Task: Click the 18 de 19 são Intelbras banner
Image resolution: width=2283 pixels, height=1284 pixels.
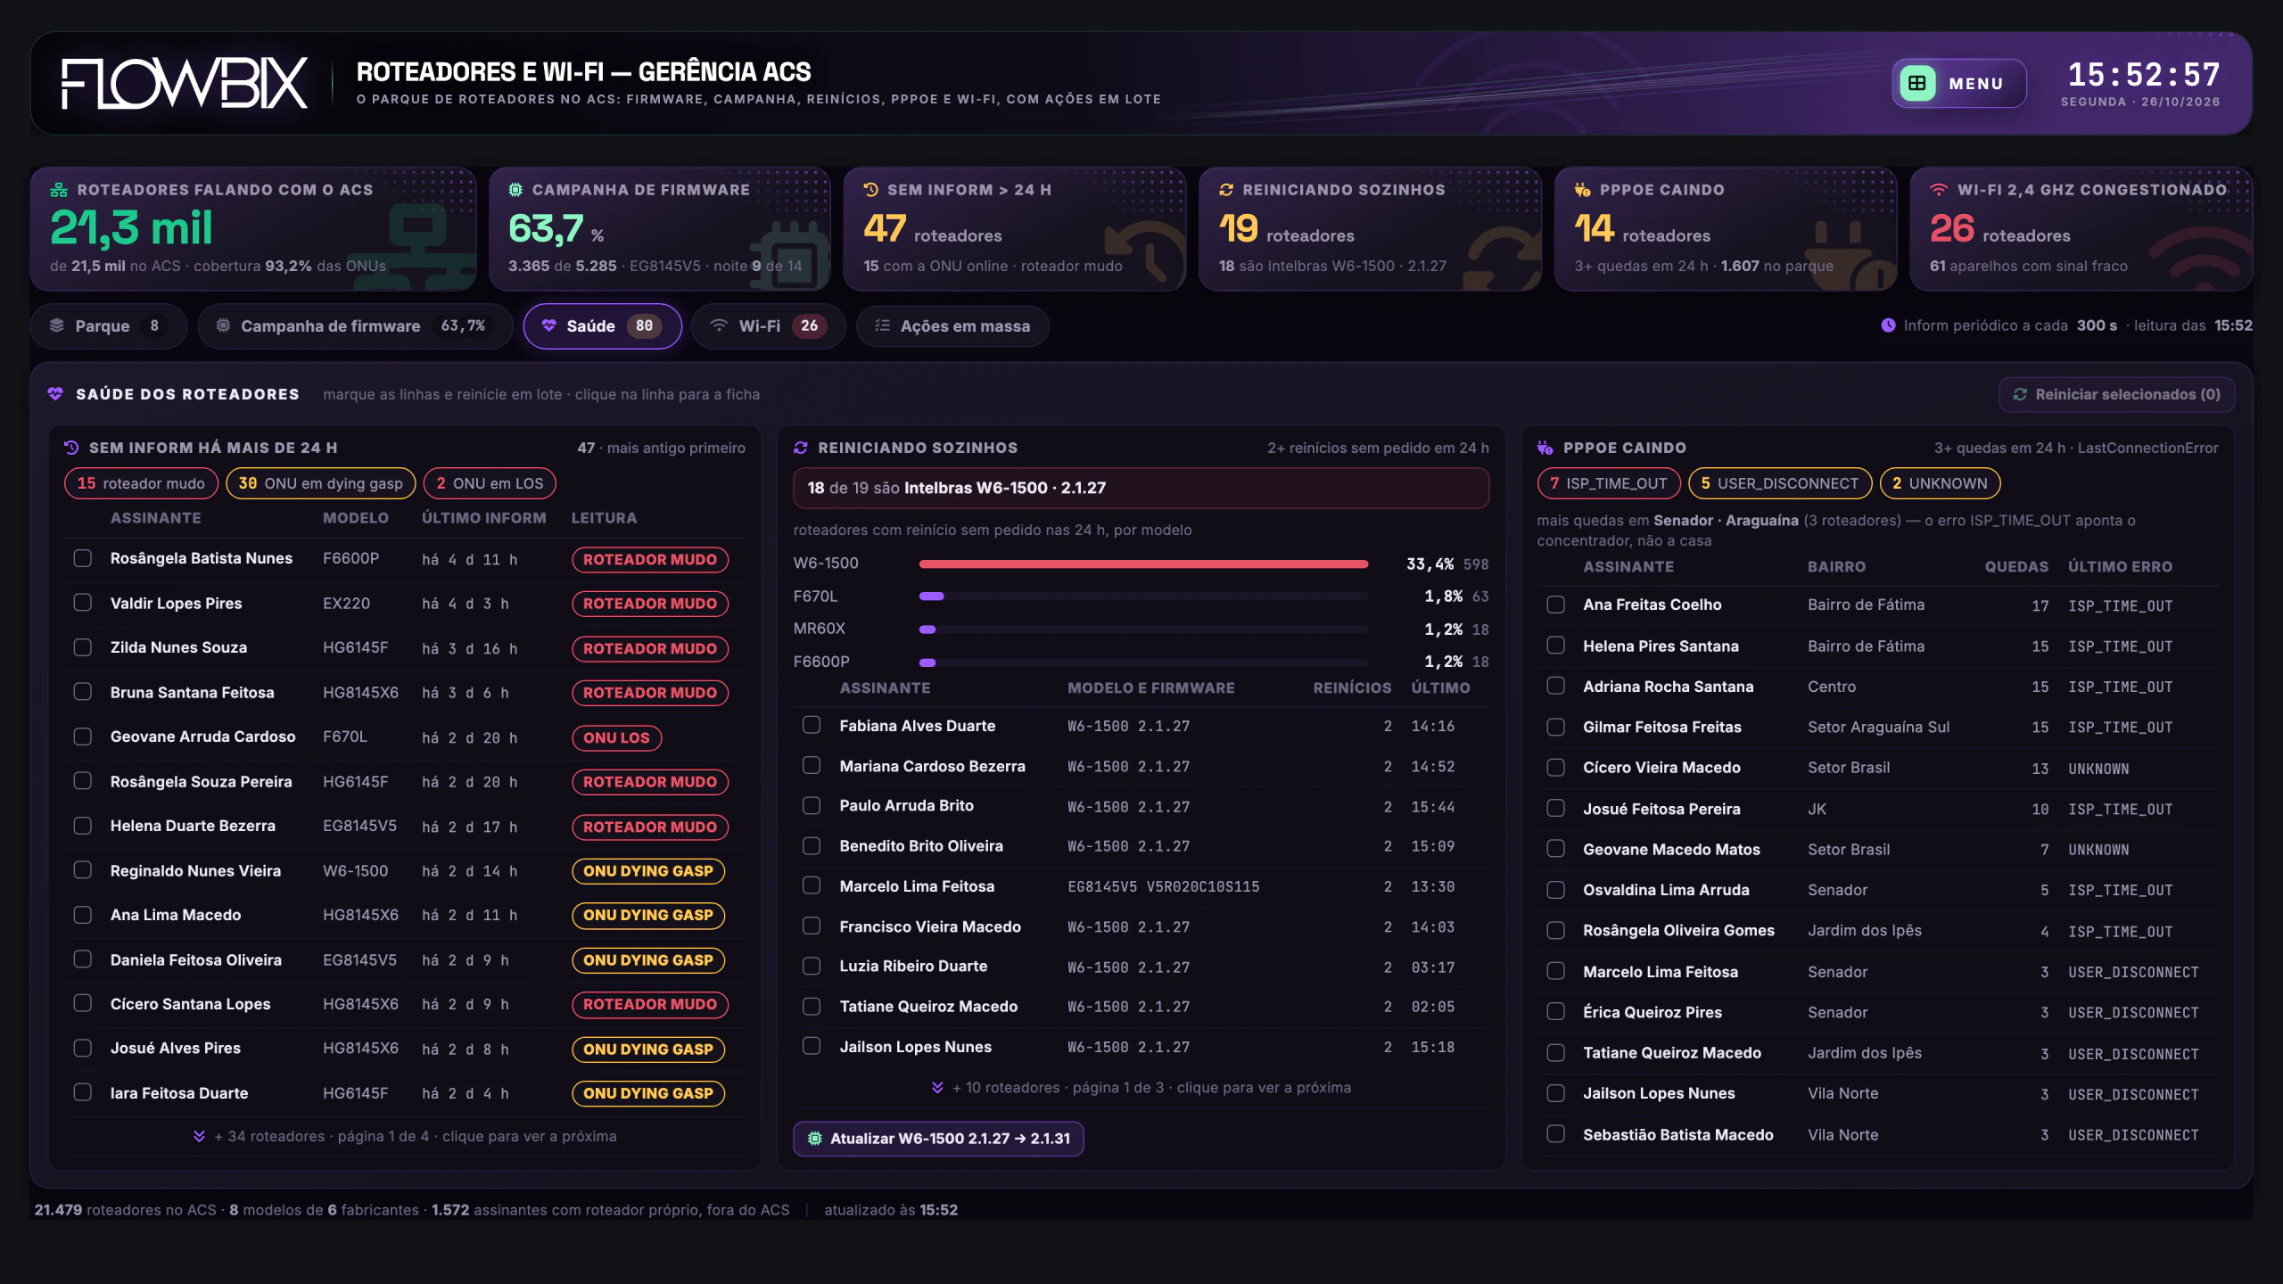Action: pos(1141,488)
